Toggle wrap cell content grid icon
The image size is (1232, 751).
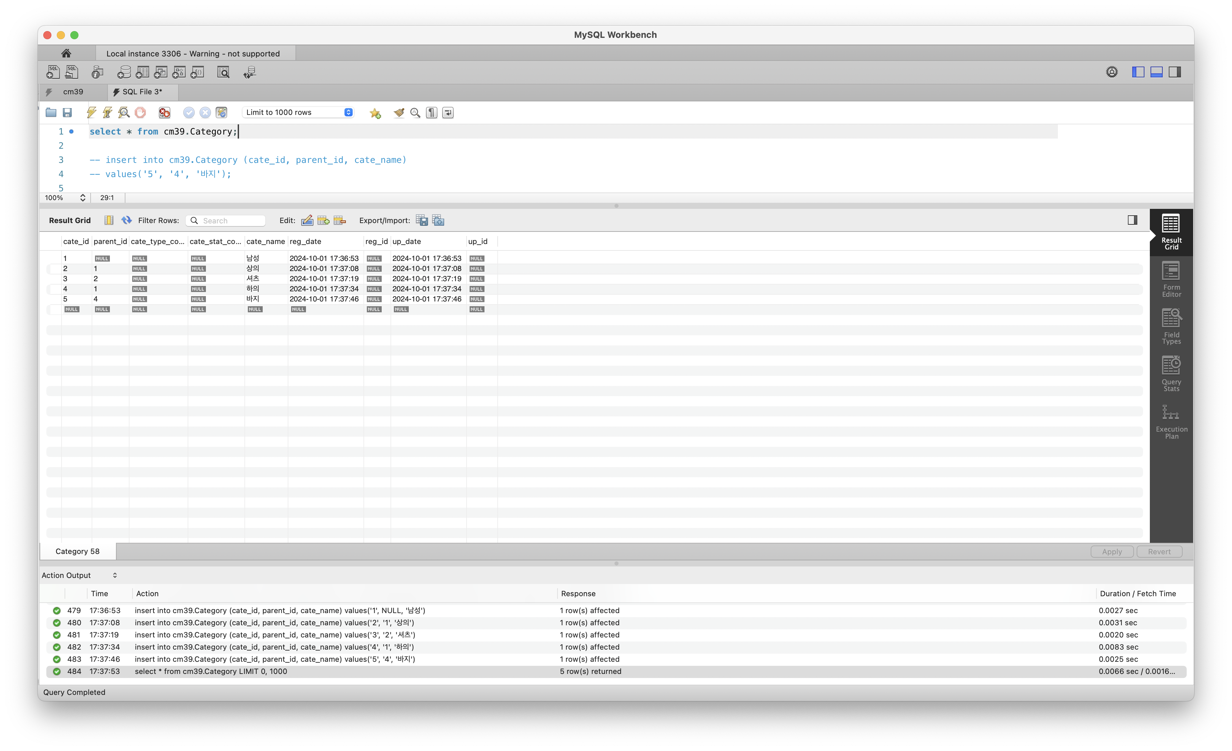click(109, 220)
